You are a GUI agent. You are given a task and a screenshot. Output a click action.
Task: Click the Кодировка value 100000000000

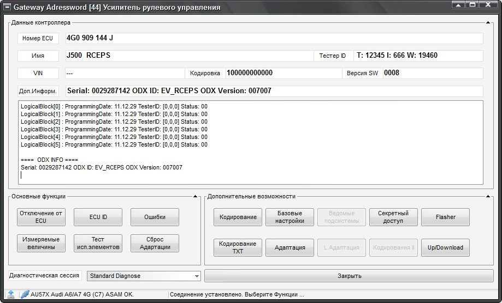[284, 73]
